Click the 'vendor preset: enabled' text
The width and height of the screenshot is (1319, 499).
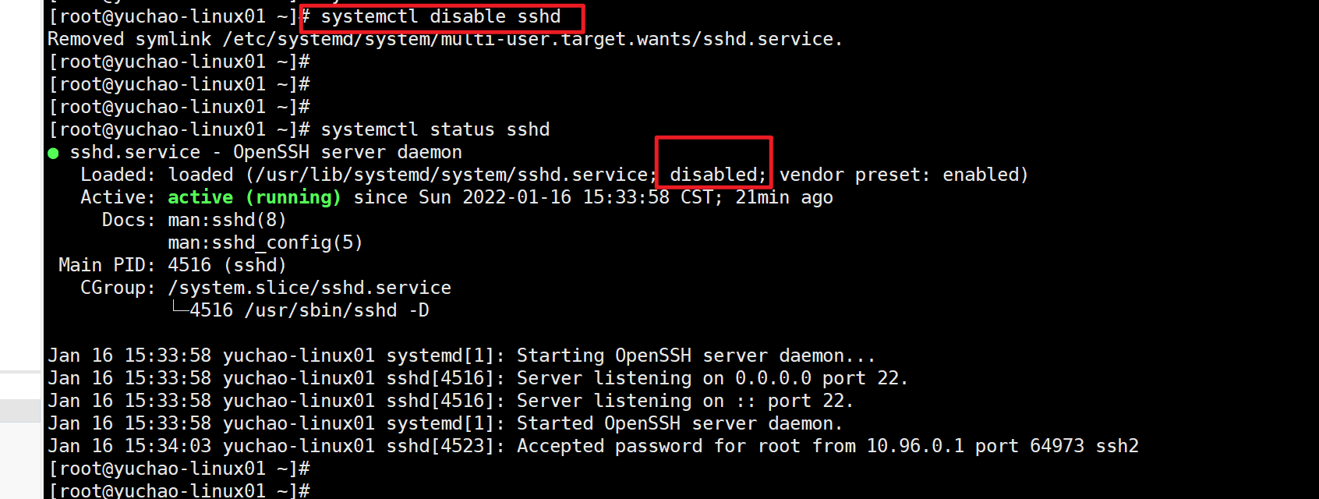(x=903, y=175)
